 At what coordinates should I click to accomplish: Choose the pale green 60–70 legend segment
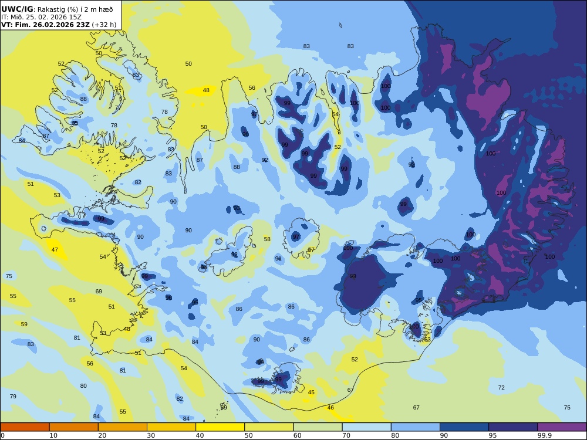tap(318, 427)
